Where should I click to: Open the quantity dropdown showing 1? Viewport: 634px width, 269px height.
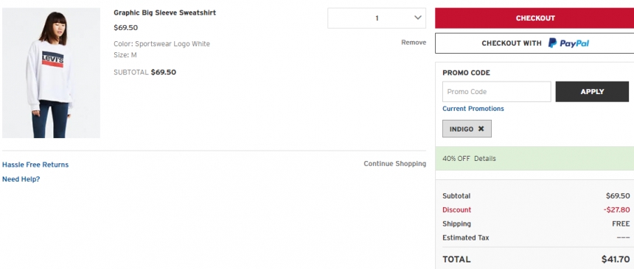click(x=377, y=18)
